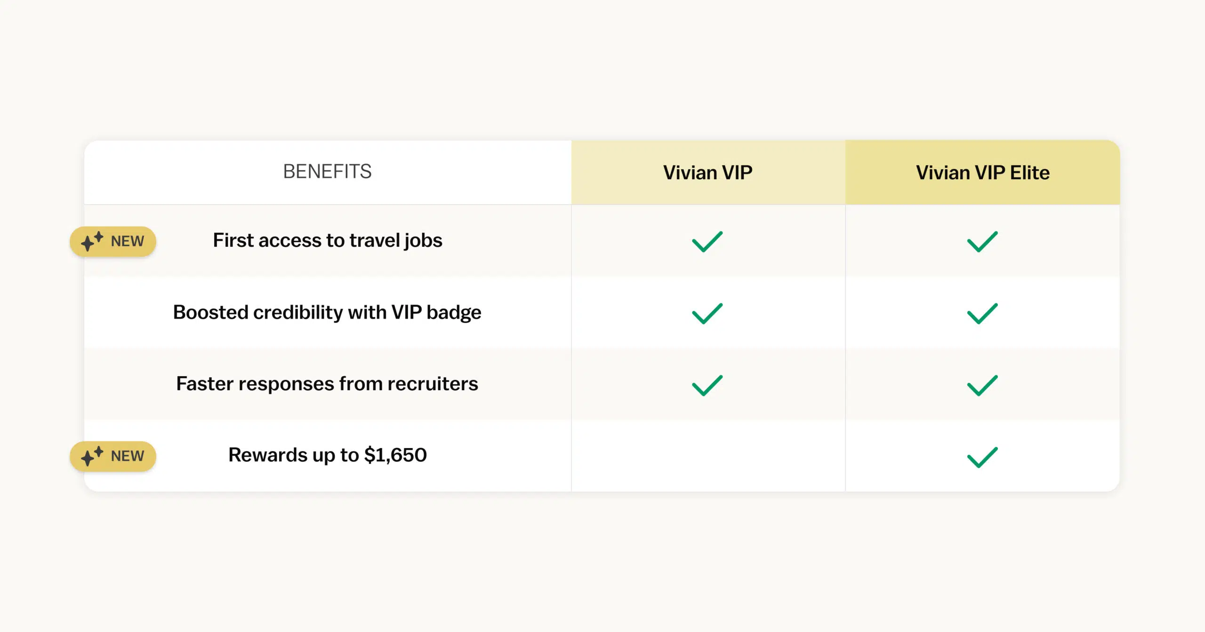Select the Vivian VIP column header

coord(707,173)
